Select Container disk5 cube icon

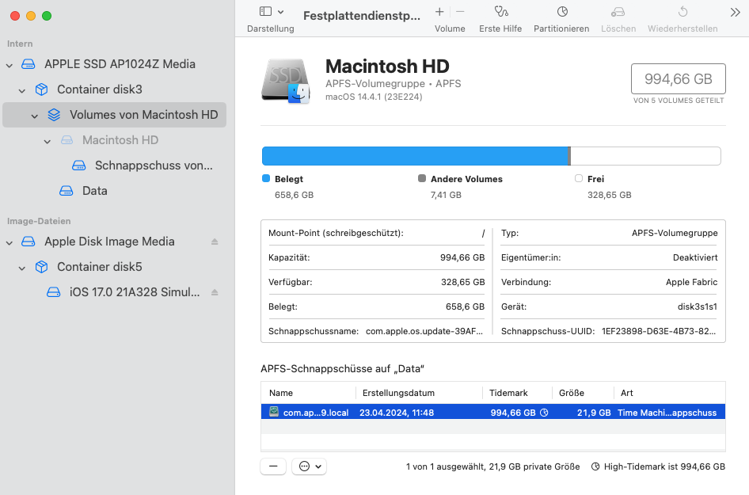[x=41, y=267]
